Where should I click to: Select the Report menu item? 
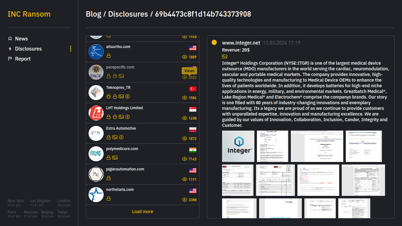23,59
